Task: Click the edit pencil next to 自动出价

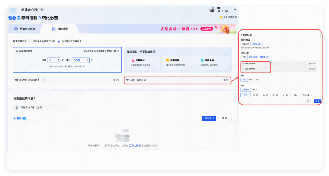Action: (84, 66)
